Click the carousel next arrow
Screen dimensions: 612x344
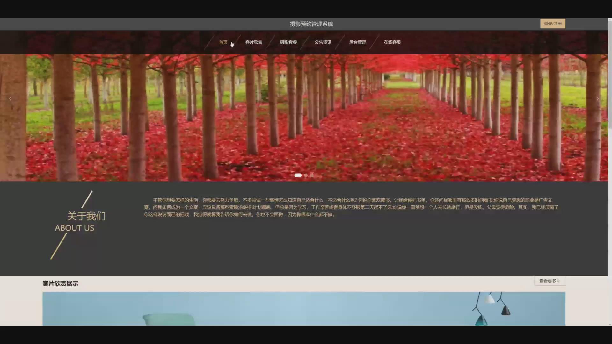click(x=598, y=99)
